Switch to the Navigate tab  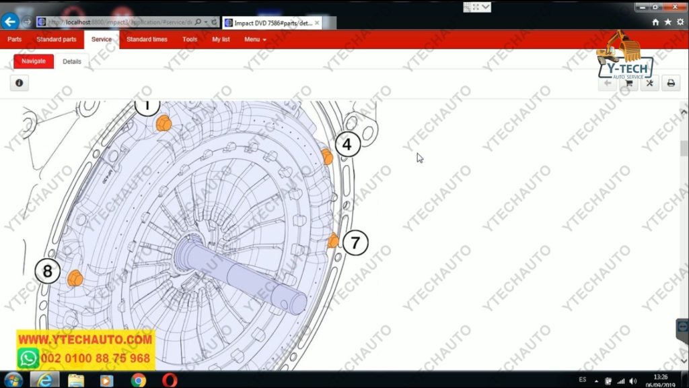pyautogui.click(x=34, y=61)
